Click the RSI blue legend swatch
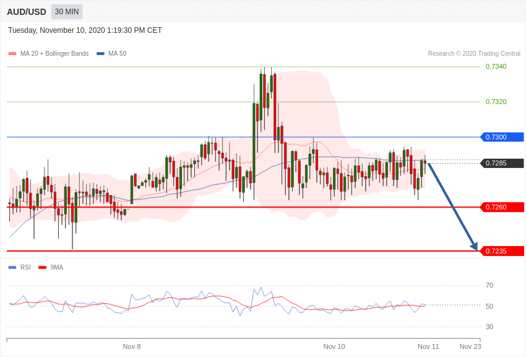This screenshot has width=526, height=357. point(12,268)
